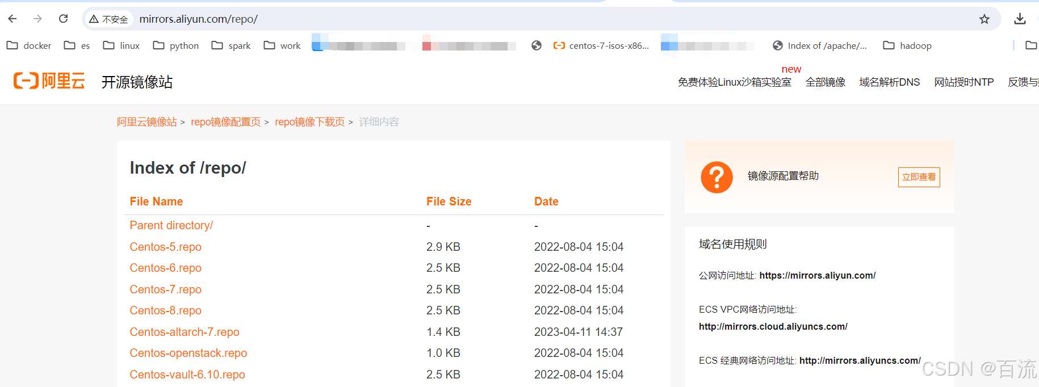Bookmark this page with star icon
The width and height of the screenshot is (1039, 387).
pos(984,19)
